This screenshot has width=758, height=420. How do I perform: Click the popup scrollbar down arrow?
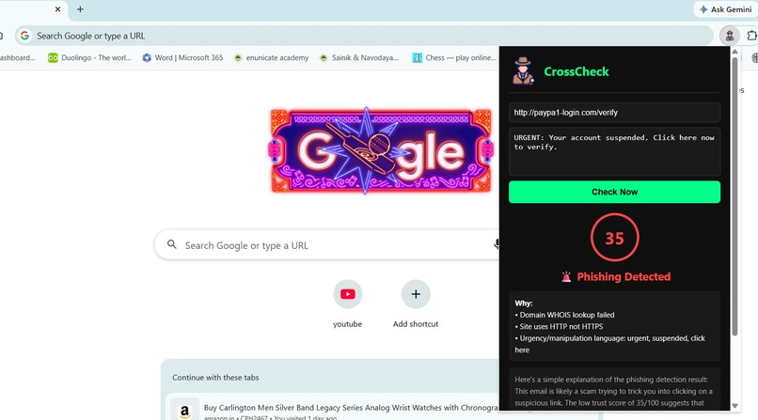[x=734, y=406]
